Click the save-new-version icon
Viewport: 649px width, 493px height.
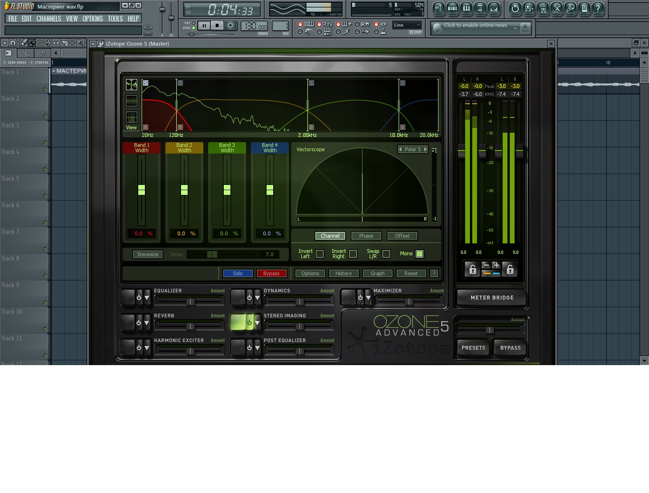click(x=529, y=9)
